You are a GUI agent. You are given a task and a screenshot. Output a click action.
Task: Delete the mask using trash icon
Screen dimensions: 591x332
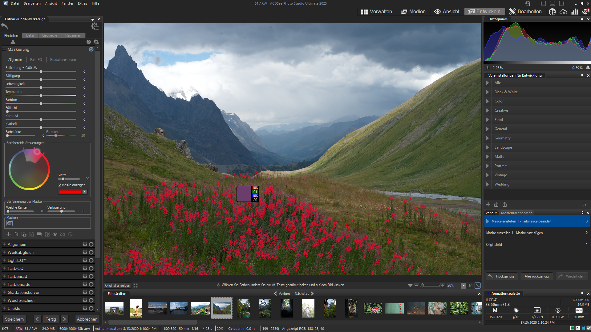(x=16, y=234)
